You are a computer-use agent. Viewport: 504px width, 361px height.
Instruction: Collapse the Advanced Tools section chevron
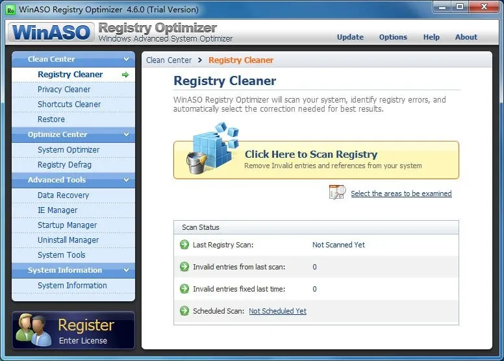click(126, 180)
